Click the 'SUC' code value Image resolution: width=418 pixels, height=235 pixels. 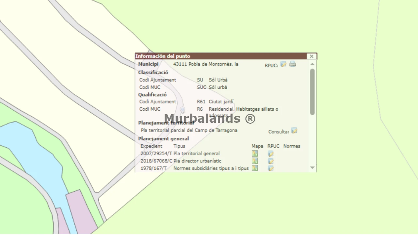point(201,87)
